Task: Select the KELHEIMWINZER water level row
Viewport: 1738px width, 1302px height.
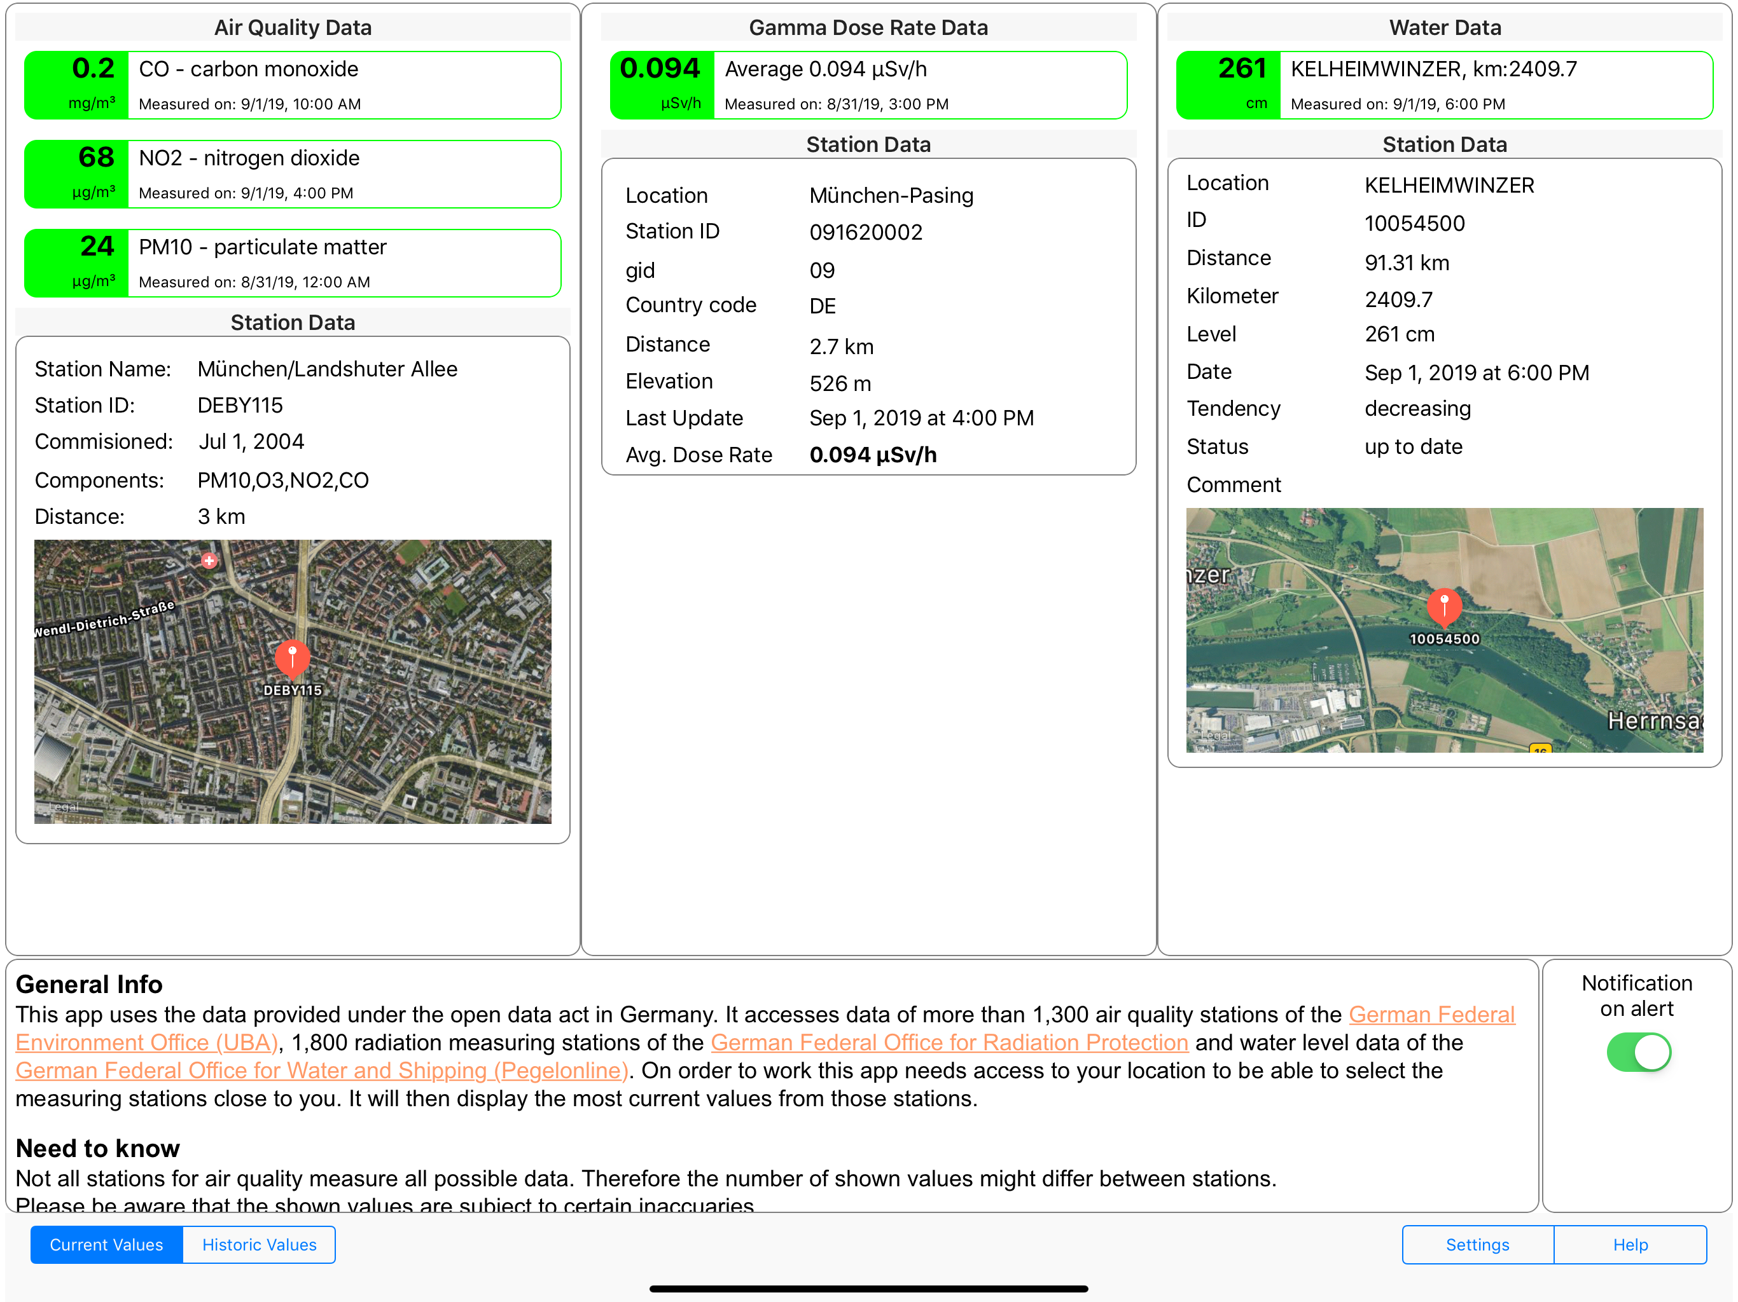Action: 1444,86
